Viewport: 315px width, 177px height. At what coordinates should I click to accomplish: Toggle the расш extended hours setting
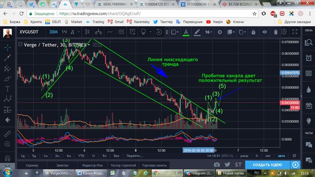pos(244,156)
